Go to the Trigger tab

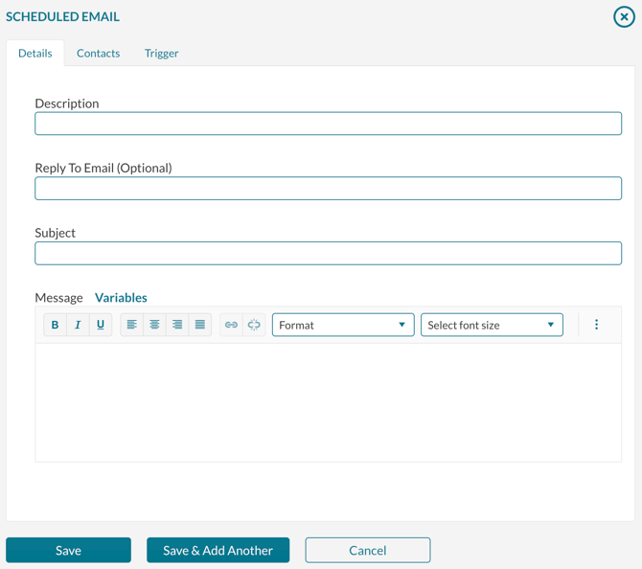161,54
